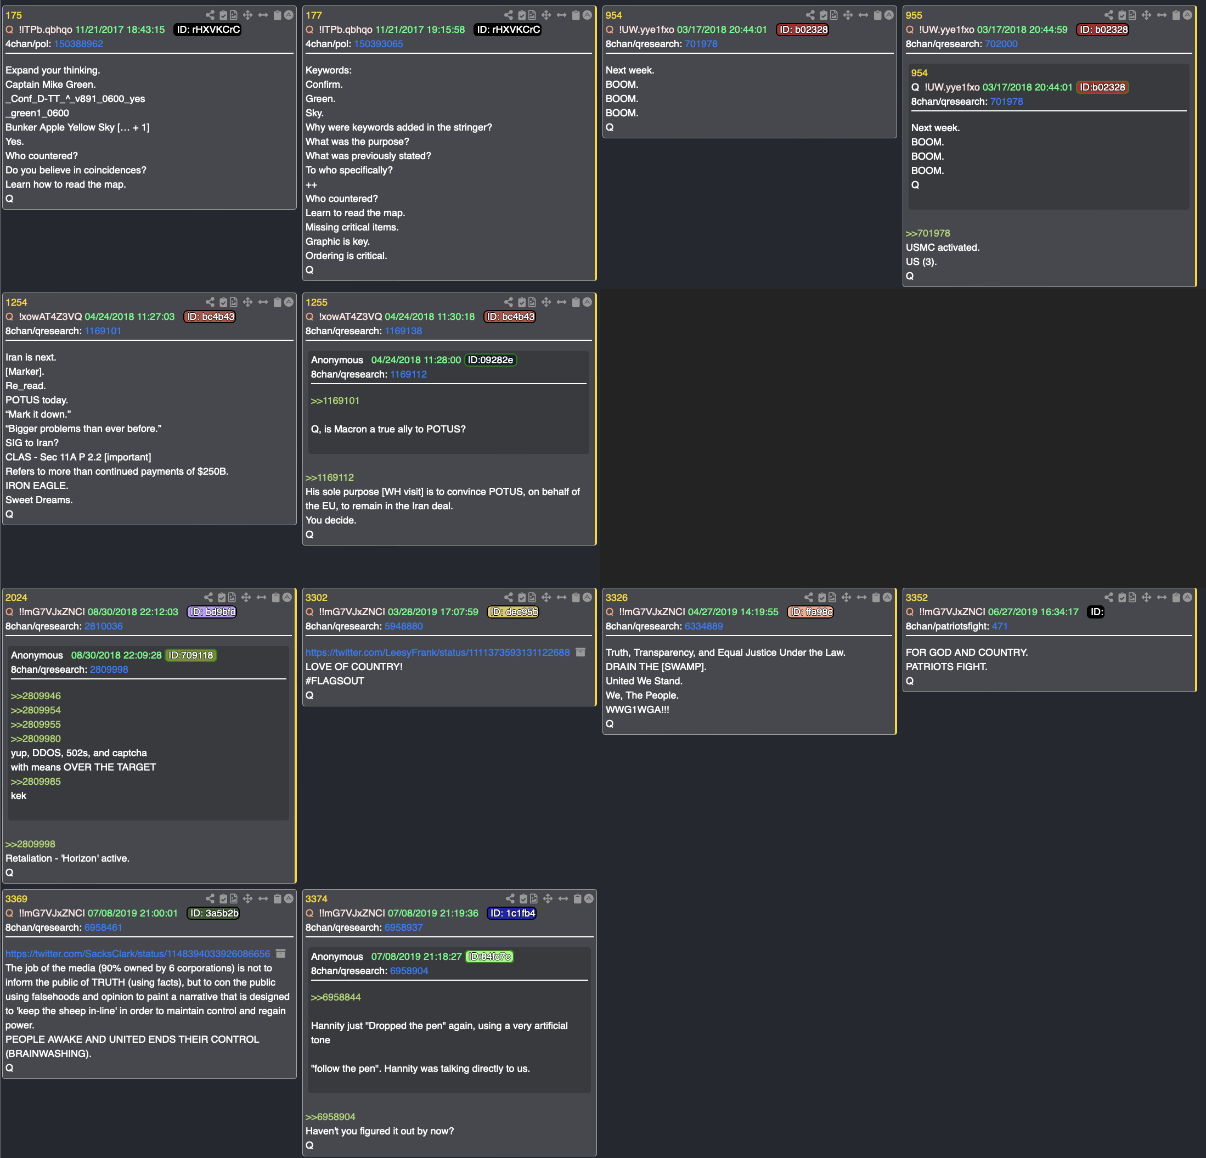Image resolution: width=1206 pixels, height=1158 pixels.
Task: Open quoted link 1169112 in post 1255's quote
Action: point(408,374)
